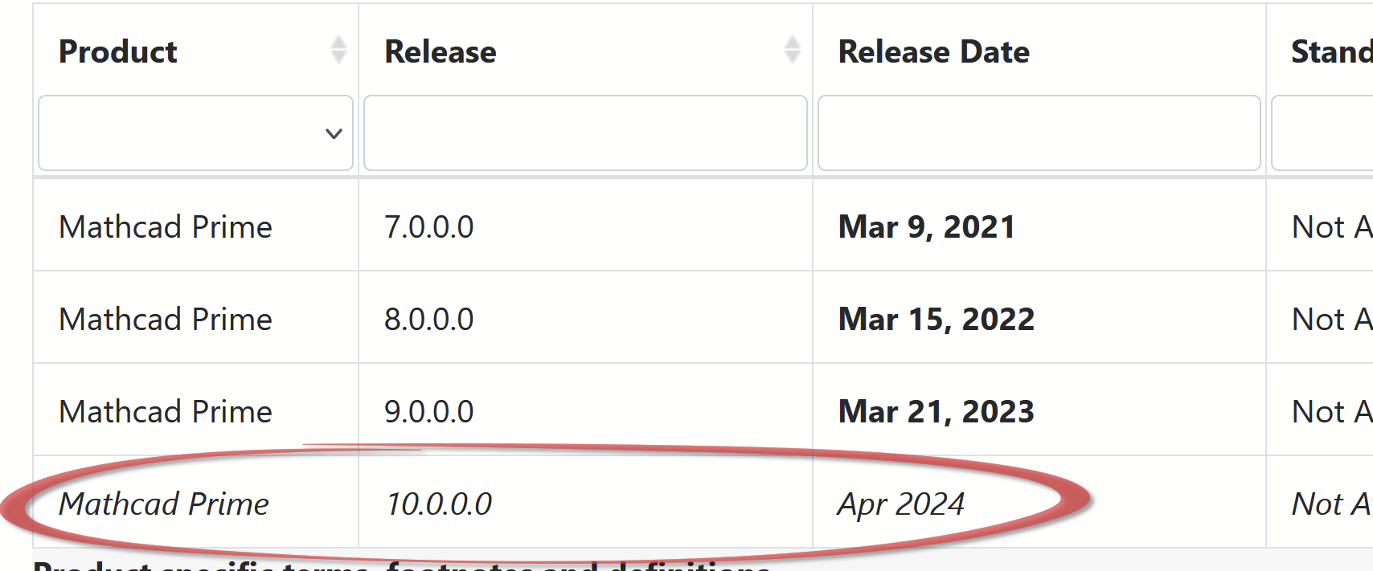1373x571 pixels.
Task: Click Mathcad Prime in the 8.0.0.0 row
Action: coord(166,320)
